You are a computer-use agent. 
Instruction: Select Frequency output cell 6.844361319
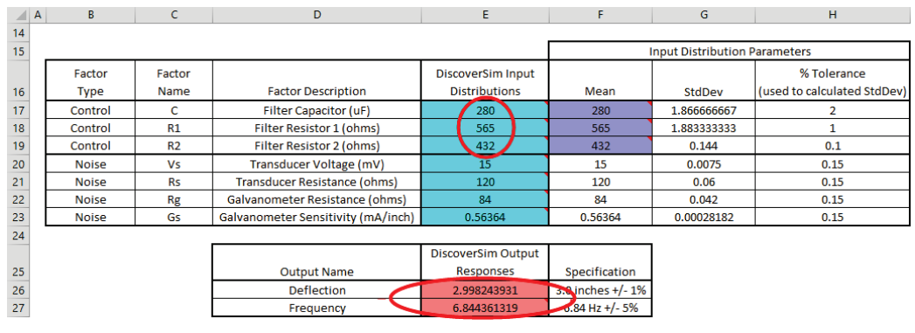coord(484,308)
